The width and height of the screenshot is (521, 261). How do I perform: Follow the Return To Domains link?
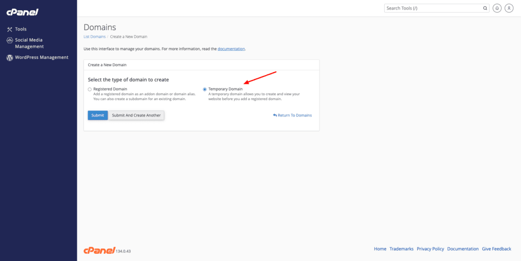click(293, 115)
